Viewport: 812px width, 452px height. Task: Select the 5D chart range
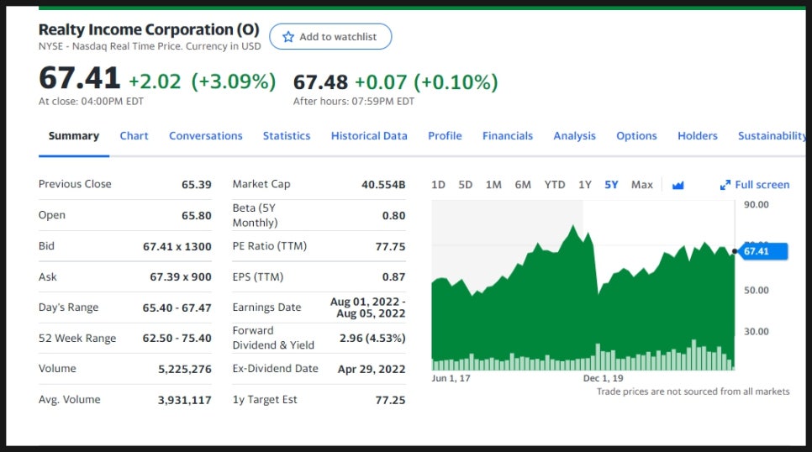465,185
